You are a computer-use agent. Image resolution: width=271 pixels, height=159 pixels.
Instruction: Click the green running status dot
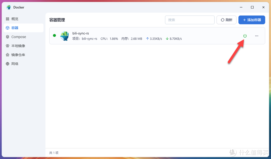pos(54,36)
